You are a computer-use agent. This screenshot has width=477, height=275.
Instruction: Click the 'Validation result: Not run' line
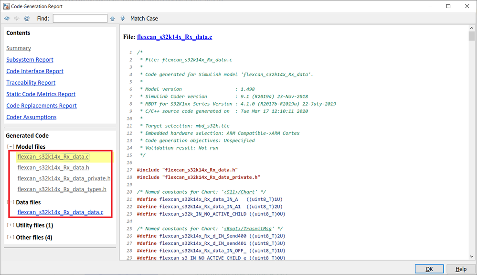[179, 148]
